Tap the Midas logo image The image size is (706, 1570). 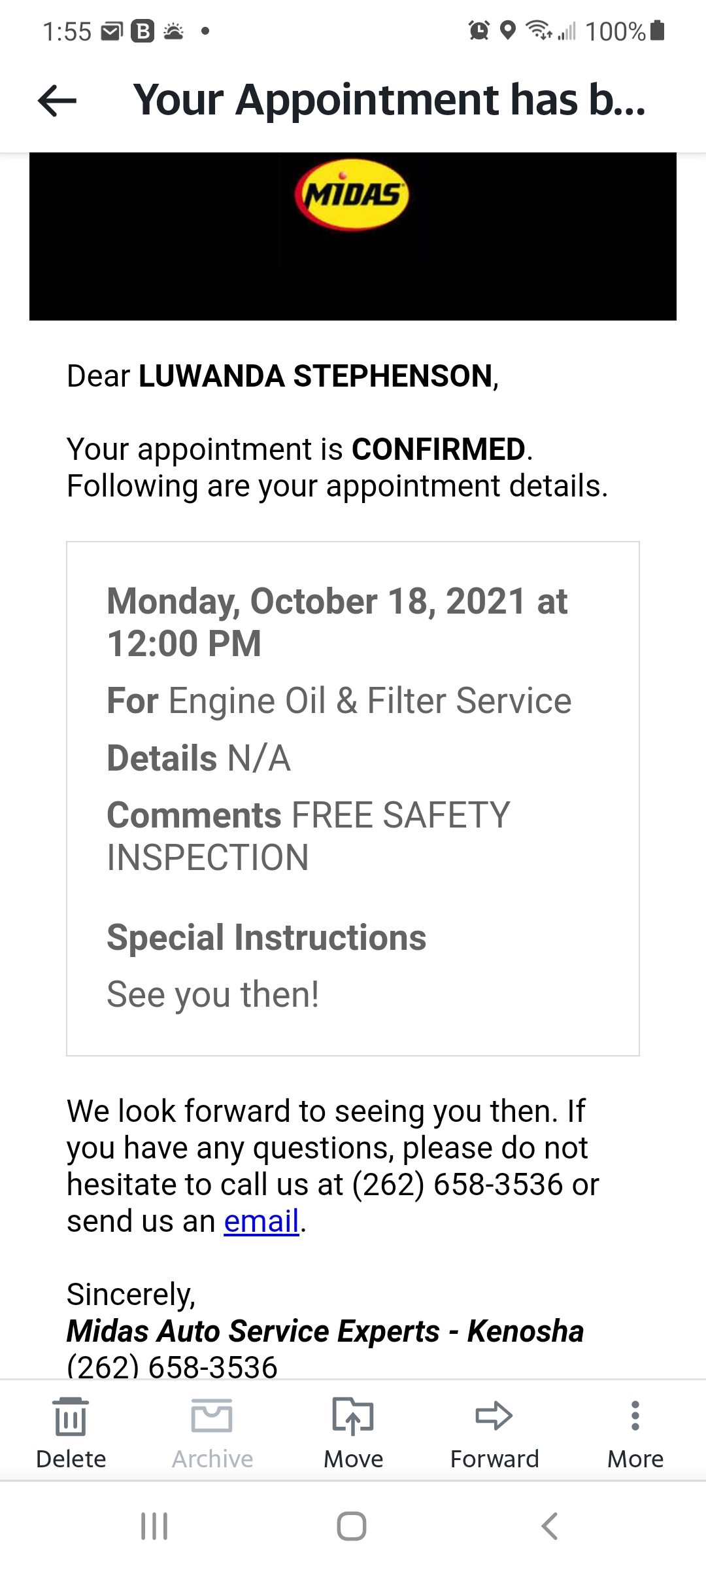(352, 196)
